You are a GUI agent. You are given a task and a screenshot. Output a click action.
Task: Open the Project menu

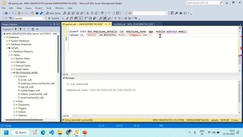(x=39, y=8)
